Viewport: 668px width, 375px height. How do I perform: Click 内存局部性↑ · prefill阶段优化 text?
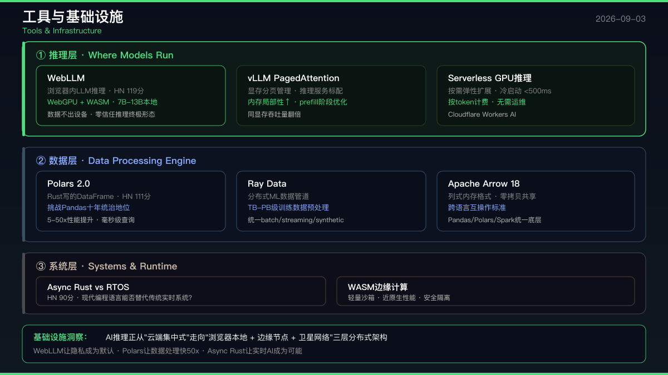click(297, 102)
